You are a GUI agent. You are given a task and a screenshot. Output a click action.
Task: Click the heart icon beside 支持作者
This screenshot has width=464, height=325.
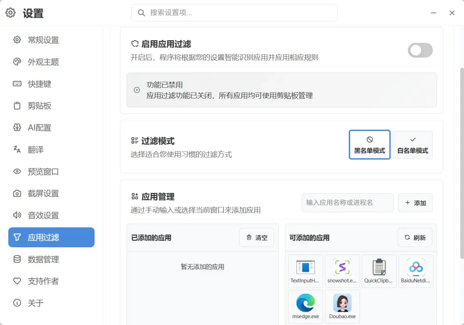click(17, 281)
